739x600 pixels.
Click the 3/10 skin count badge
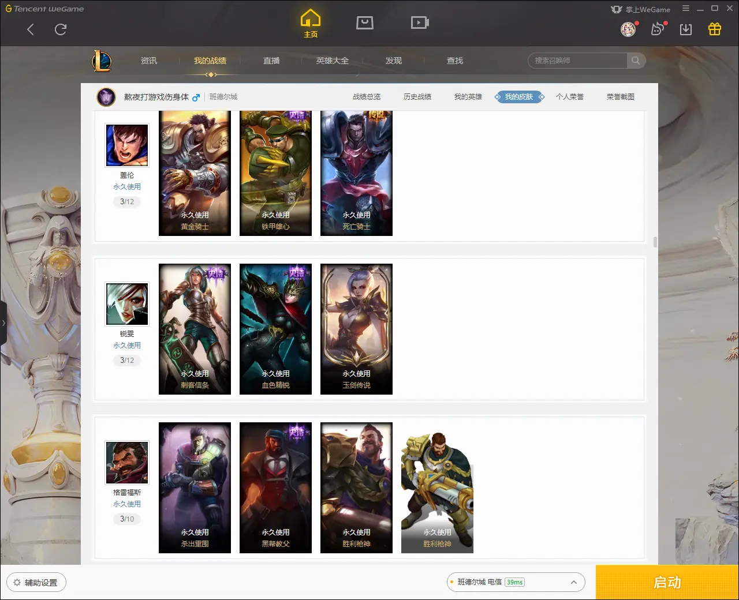[x=127, y=519]
